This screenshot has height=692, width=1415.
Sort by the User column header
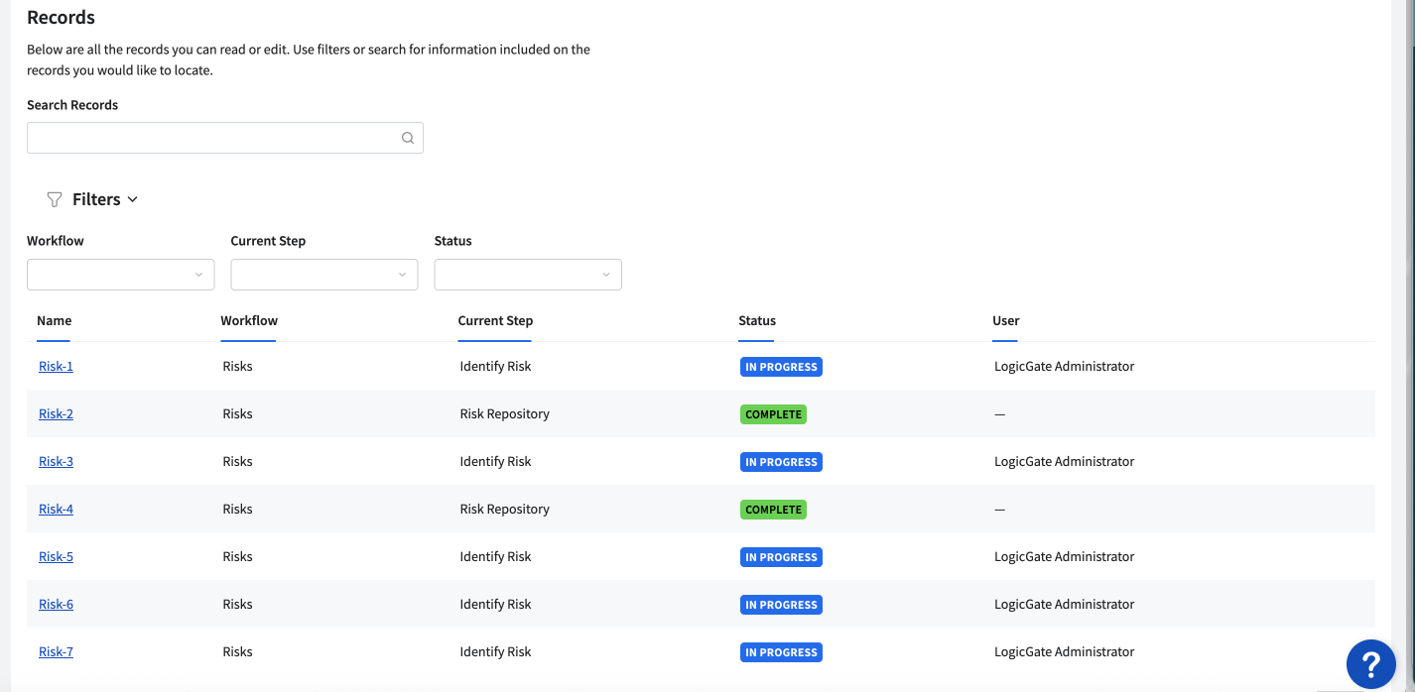pyautogui.click(x=1005, y=320)
